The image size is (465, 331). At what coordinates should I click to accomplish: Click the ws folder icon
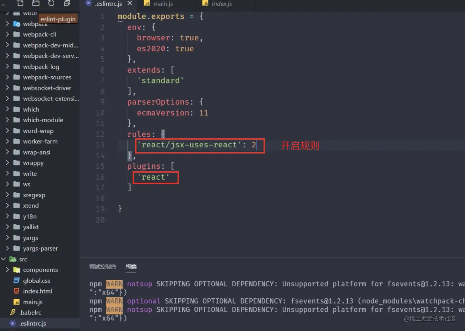16,184
